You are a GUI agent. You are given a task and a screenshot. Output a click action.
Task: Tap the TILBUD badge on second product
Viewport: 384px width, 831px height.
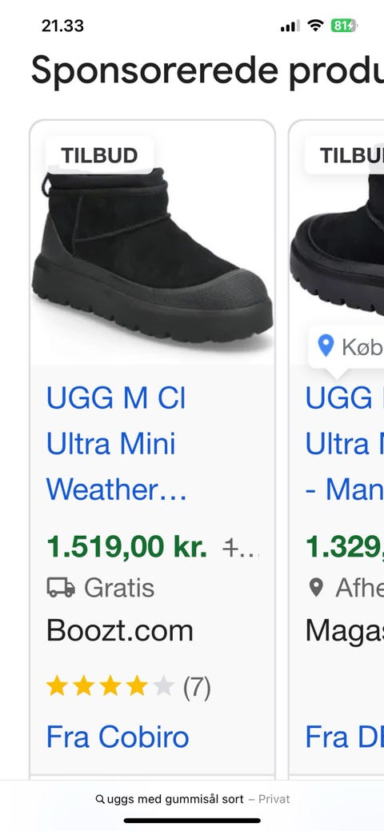345,155
